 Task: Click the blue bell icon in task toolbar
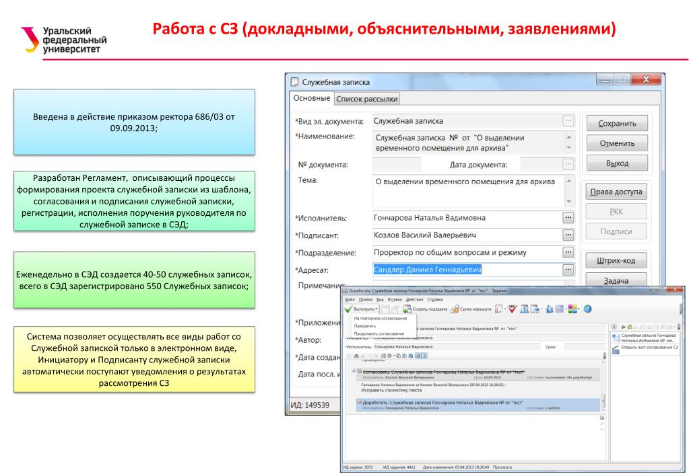click(550, 309)
